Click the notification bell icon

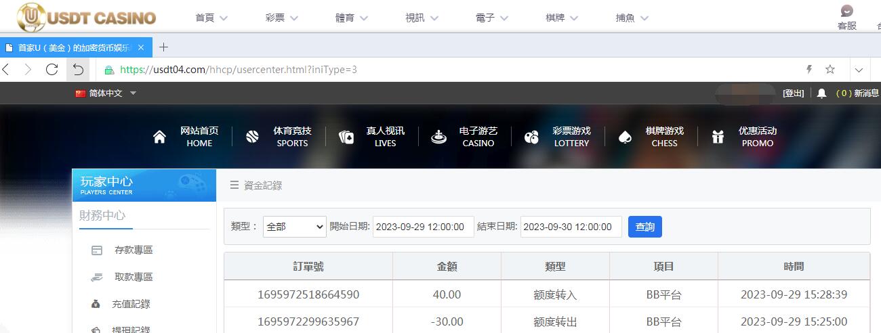click(x=821, y=93)
